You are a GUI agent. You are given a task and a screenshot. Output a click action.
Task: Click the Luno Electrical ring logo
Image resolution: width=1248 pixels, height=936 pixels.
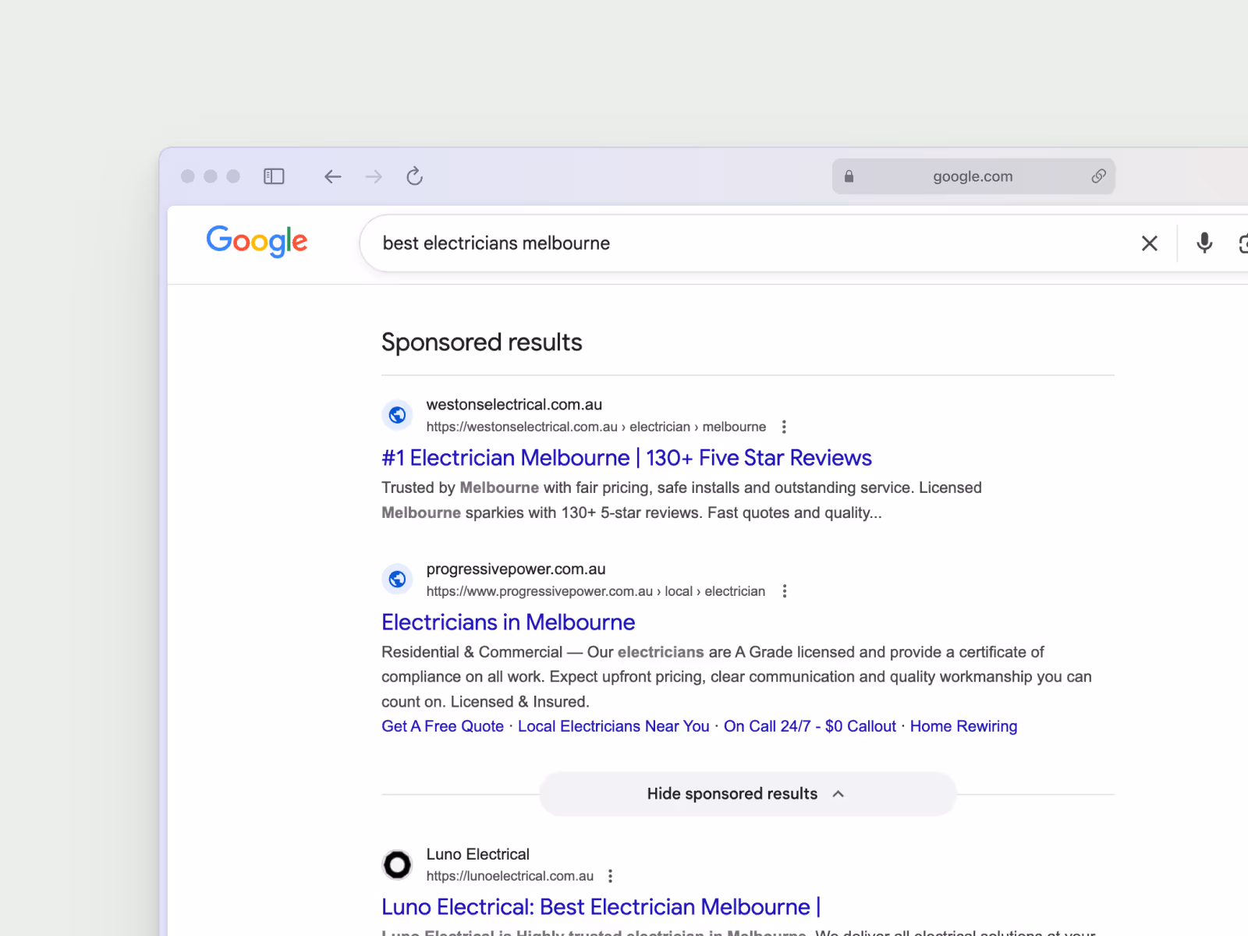[397, 864]
